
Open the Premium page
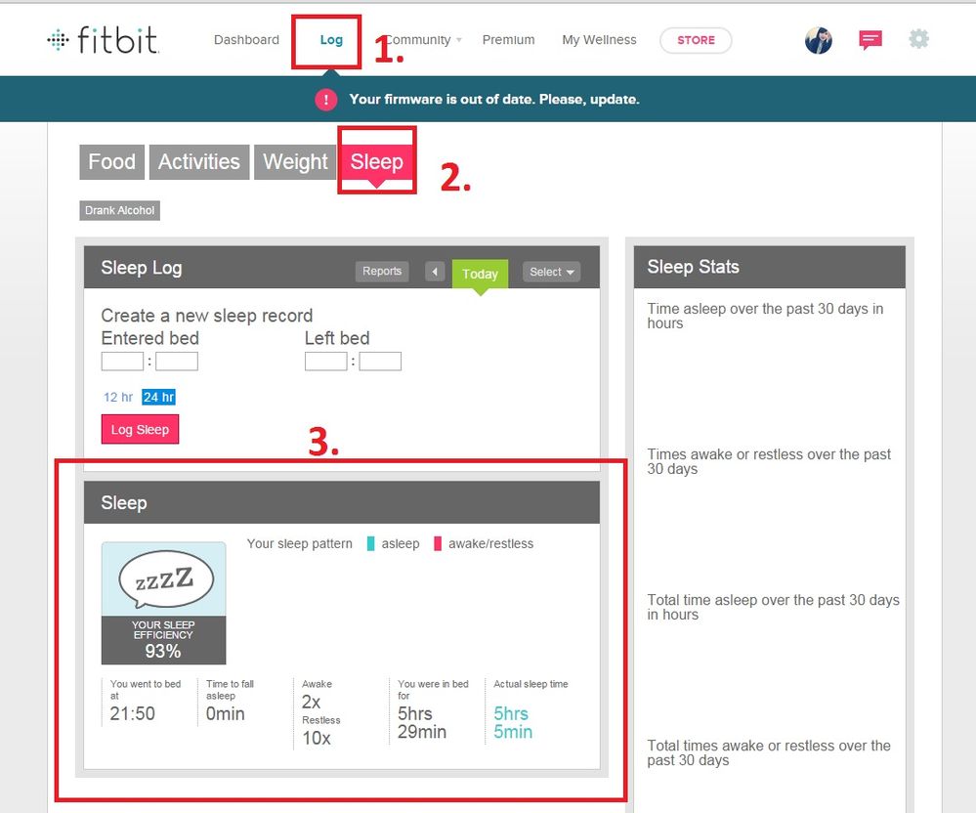pos(509,40)
